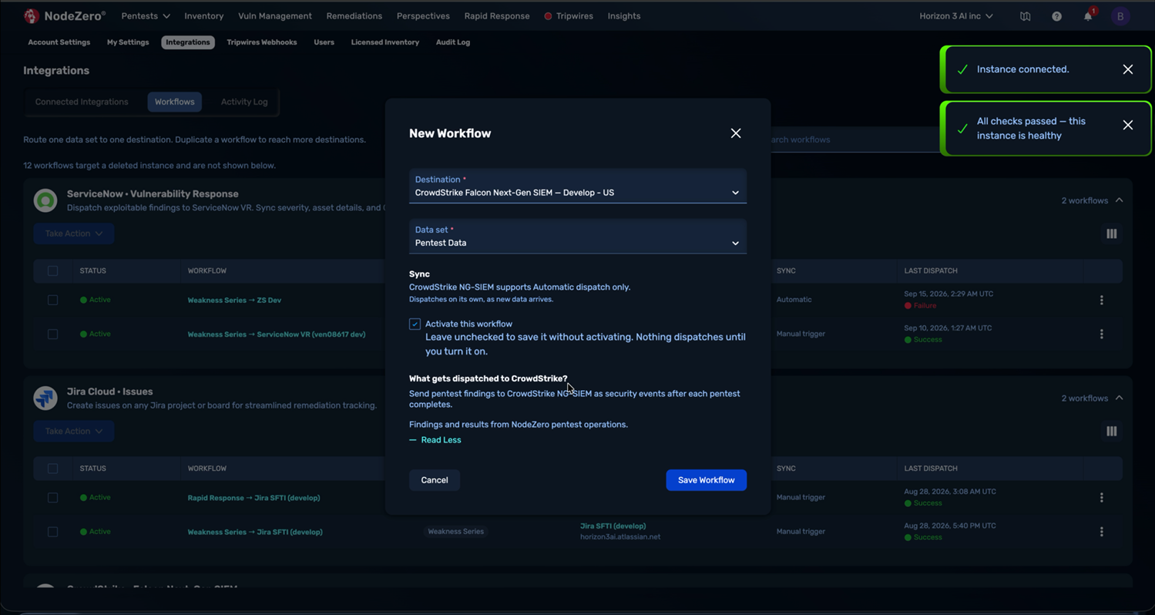The height and width of the screenshot is (615, 1155).
Task: Select checkbox for Weakness Series → ZS Dev row
Action: 52,300
